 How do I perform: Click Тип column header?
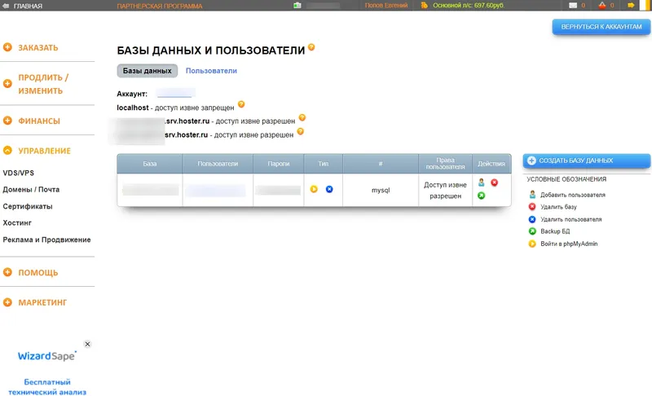(324, 164)
